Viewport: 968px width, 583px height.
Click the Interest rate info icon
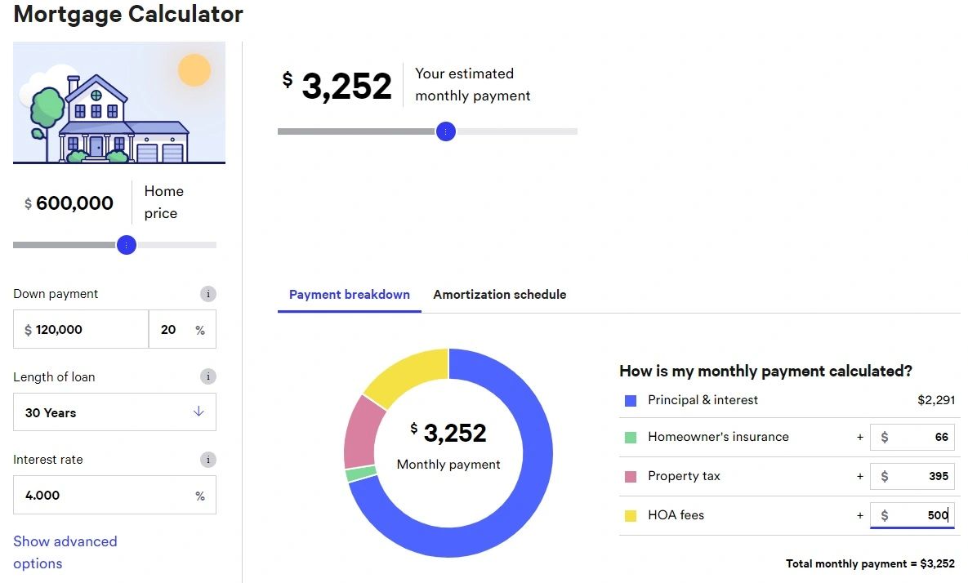(208, 460)
